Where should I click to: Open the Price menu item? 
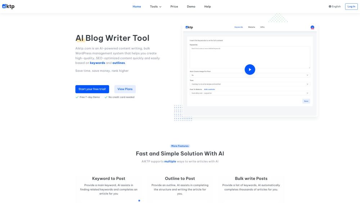pos(174,6)
